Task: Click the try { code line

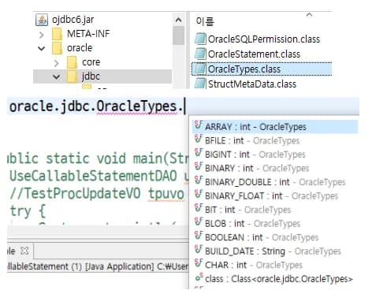Action: coord(28,211)
